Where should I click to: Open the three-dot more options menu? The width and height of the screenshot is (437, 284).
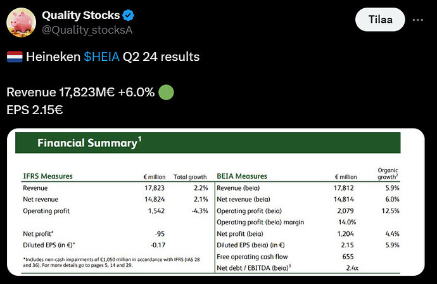pyautogui.click(x=417, y=20)
